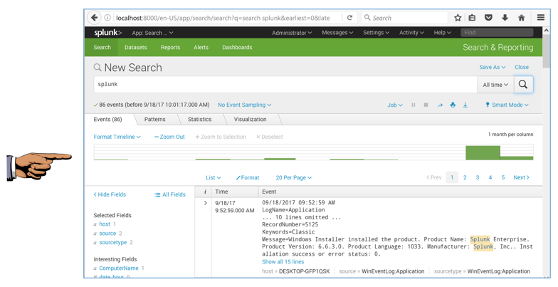Click the i column header in events table
Image resolution: width=558 pixels, height=287 pixels.
coord(205,192)
